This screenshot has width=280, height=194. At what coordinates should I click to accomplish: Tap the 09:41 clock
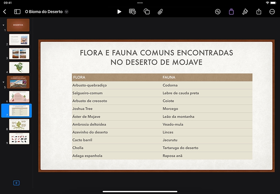[x=8, y=3]
